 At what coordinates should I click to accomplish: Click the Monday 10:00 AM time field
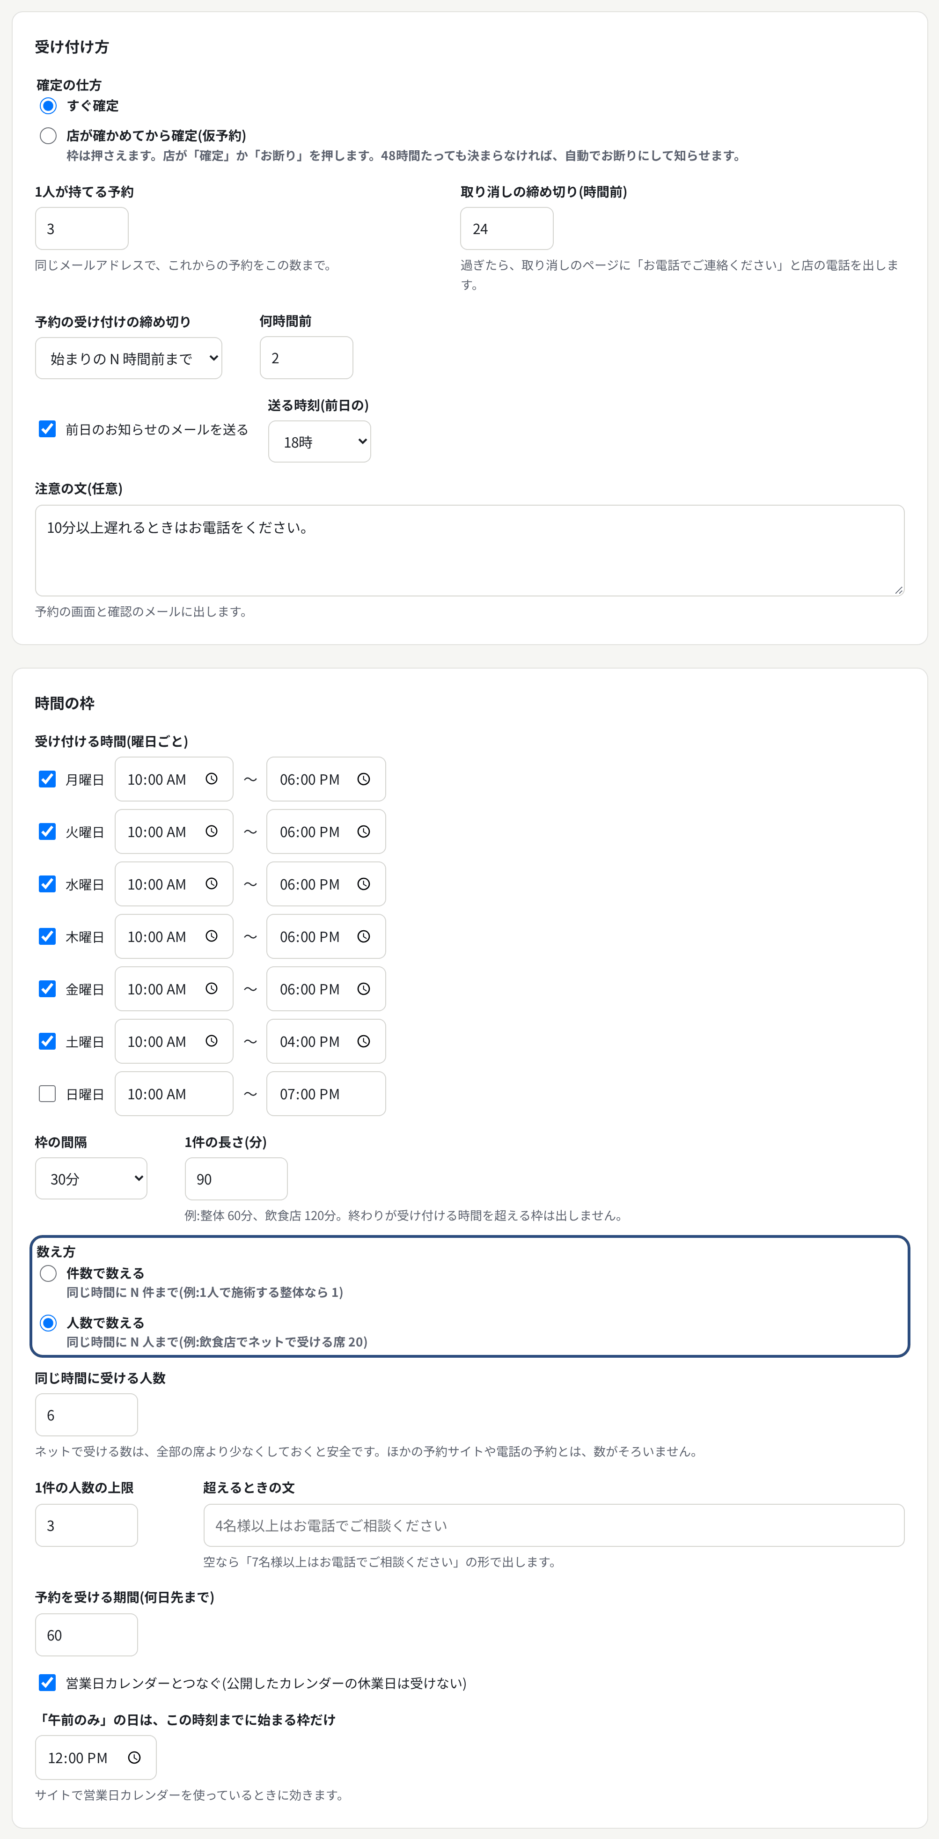(174, 779)
